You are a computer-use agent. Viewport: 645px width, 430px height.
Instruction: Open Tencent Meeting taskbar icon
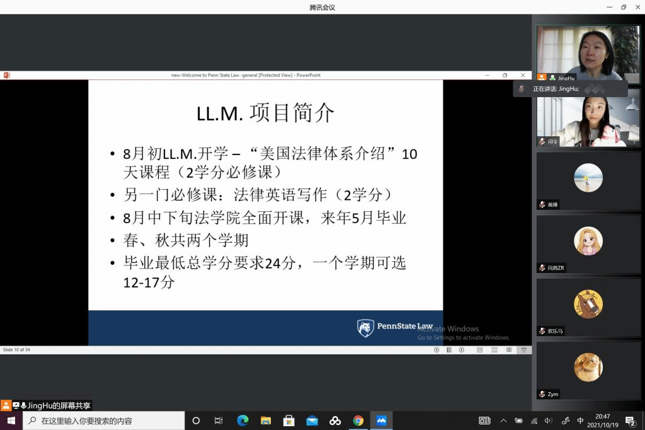381,421
